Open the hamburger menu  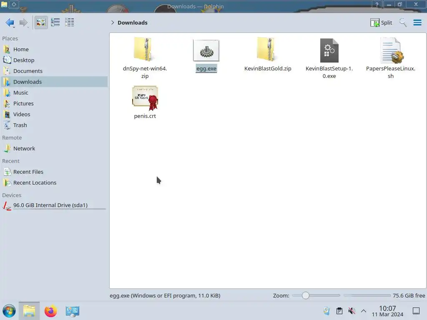click(x=417, y=22)
